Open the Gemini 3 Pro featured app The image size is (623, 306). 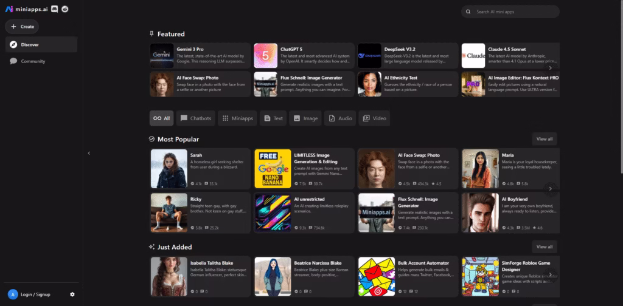pos(200,56)
